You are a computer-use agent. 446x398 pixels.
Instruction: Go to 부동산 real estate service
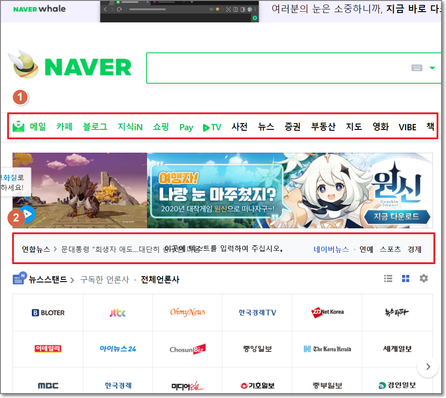323,127
